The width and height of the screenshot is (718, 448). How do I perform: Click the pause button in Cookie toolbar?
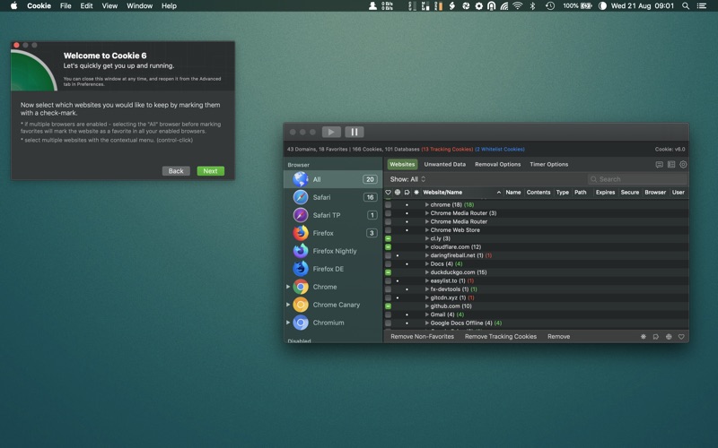(x=354, y=132)
